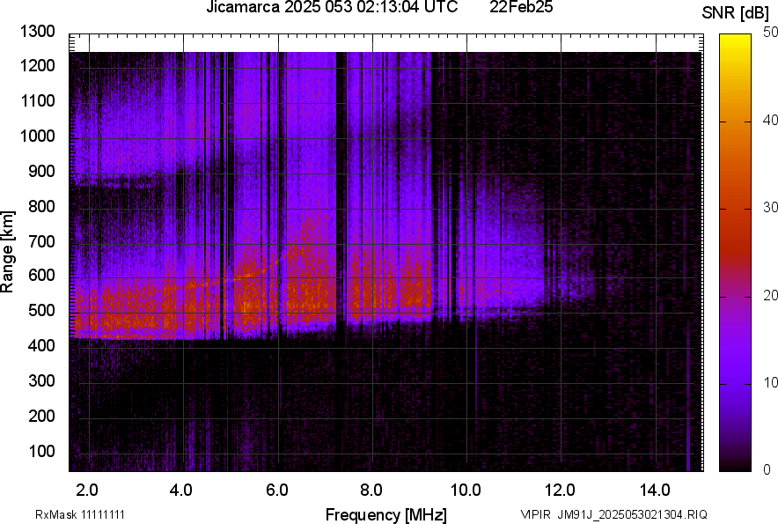This screenshot has height=524, width=778.
Task: Select the 50 tick label on the colorbar
Action: click(770, 33)
